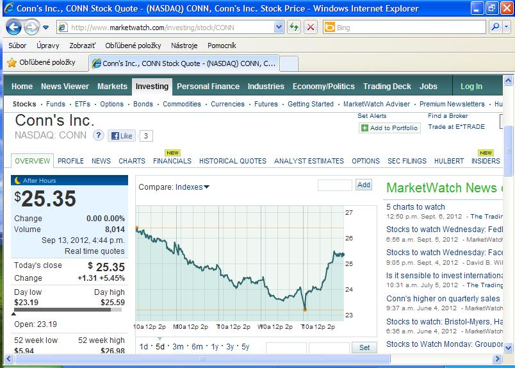The height and width of the screenshot is (368, 515).
Task: Select the Conn's Inc. browser tab
Action: pos(184,63)
